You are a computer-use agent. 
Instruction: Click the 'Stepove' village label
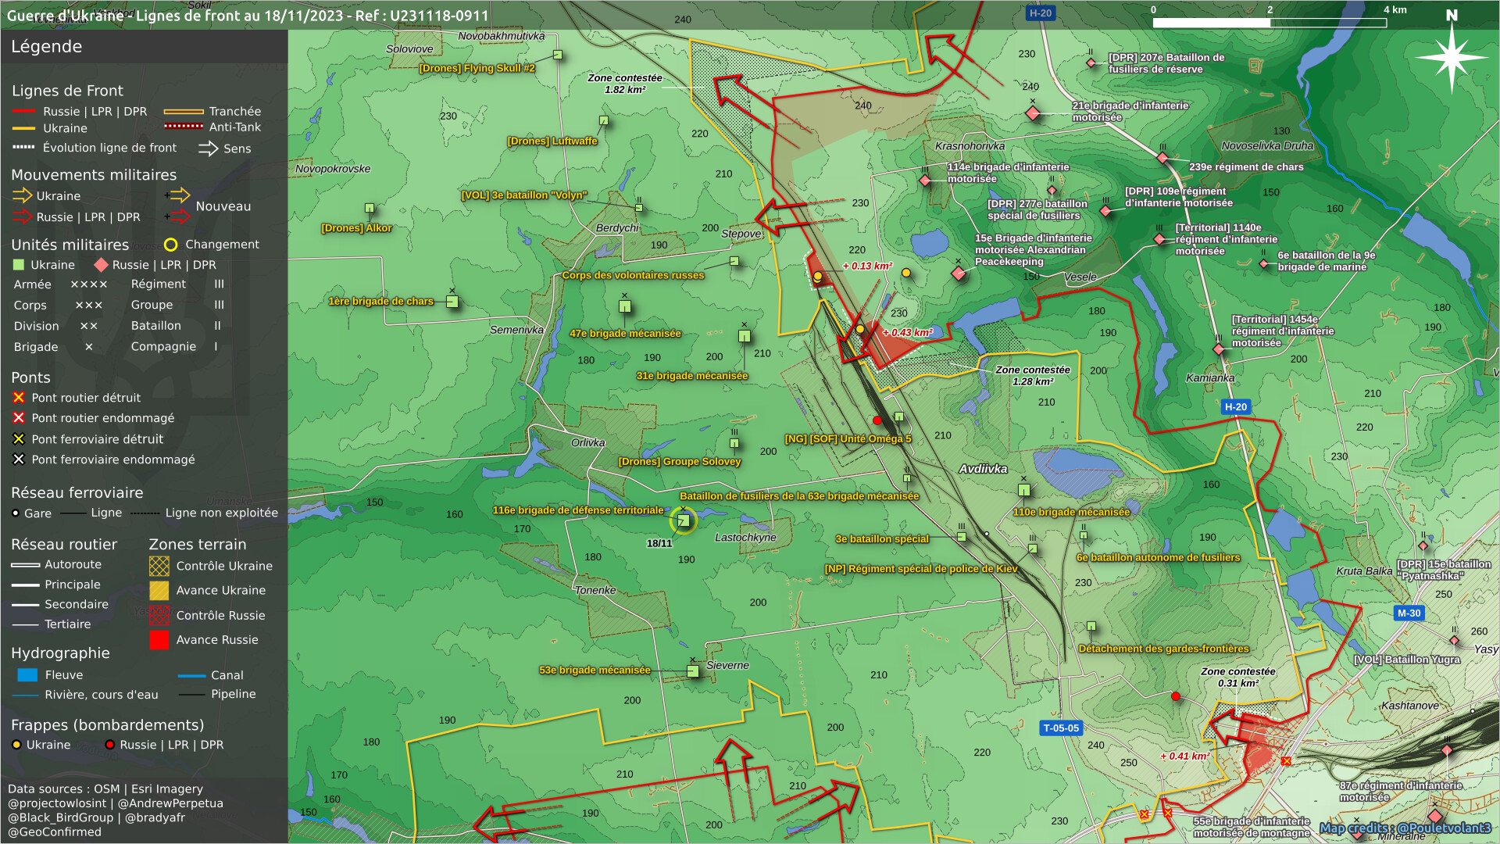[741, 234]
